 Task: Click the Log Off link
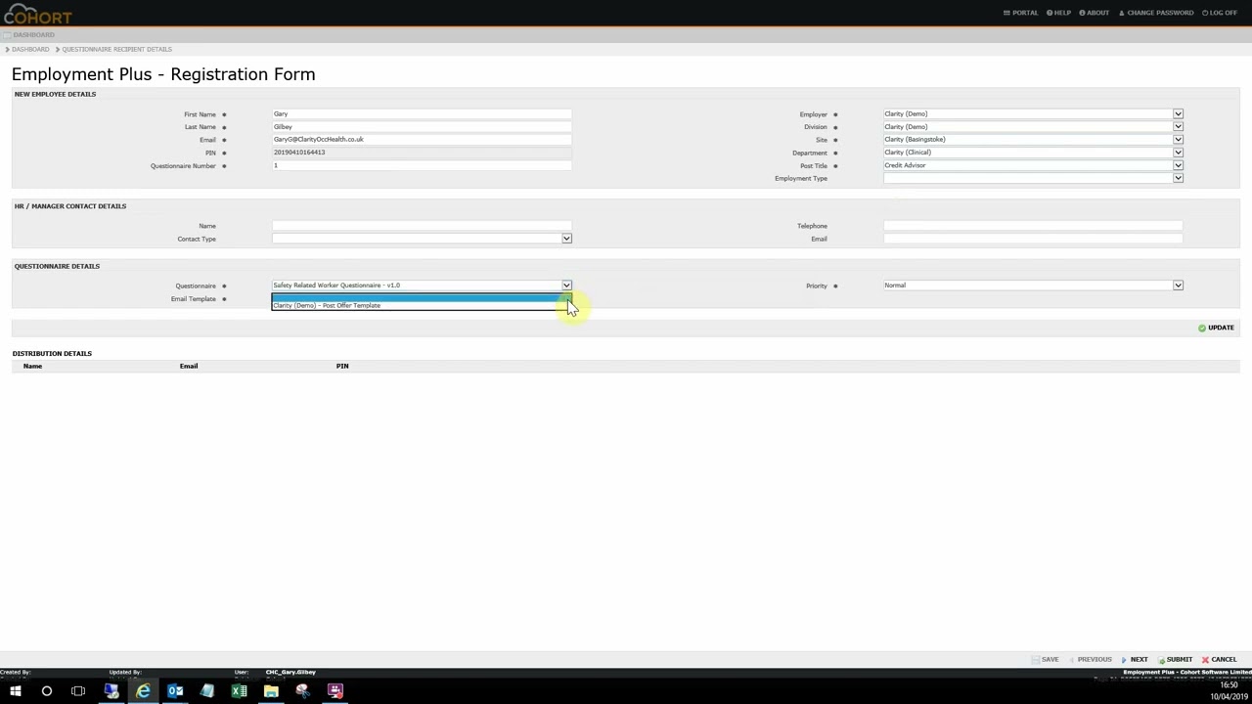tap(1220, 13)
